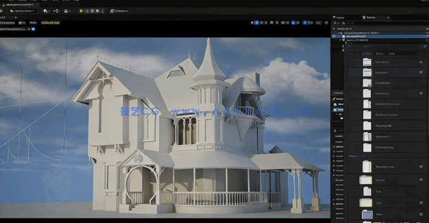
Task: Click the yellow highlighted viewport pill button
Action: 50,22
